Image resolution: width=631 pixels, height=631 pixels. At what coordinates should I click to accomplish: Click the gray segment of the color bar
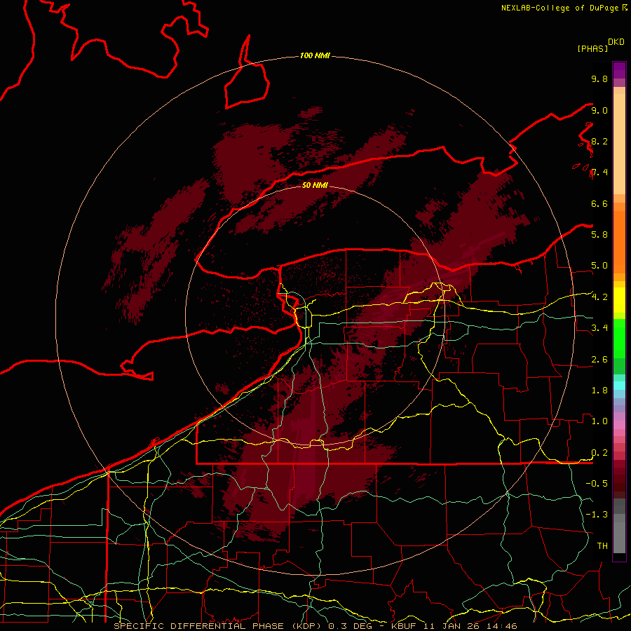(x=619, y=527)
